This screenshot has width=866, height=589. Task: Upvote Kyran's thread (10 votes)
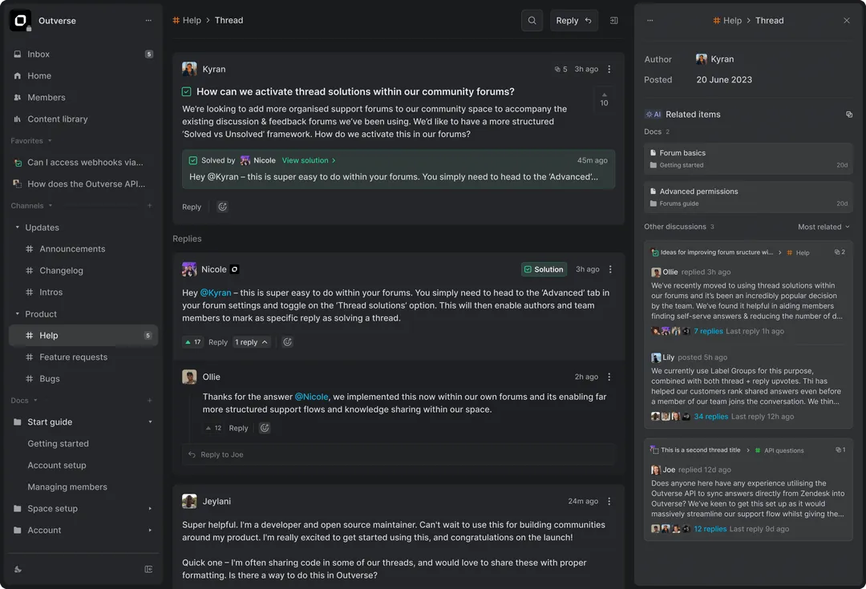(x=604, y=99)
